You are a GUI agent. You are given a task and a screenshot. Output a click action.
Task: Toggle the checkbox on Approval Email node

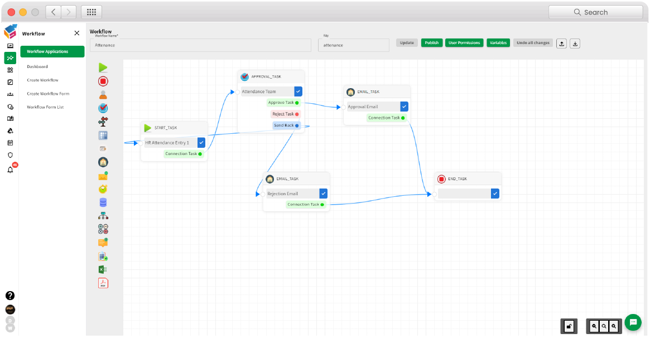click(x=404, y=106)
